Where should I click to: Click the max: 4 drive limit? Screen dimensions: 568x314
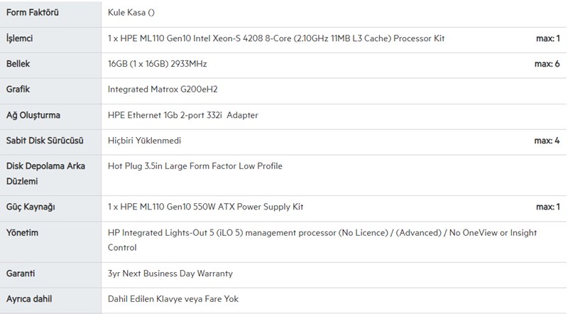point(547,141)
